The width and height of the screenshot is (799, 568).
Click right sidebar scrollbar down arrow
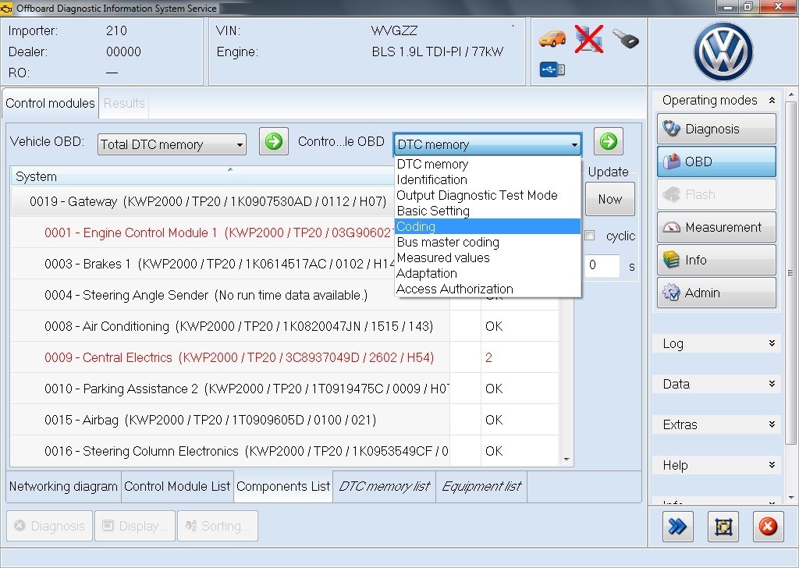pyautogui.click(x=790, y=498)
